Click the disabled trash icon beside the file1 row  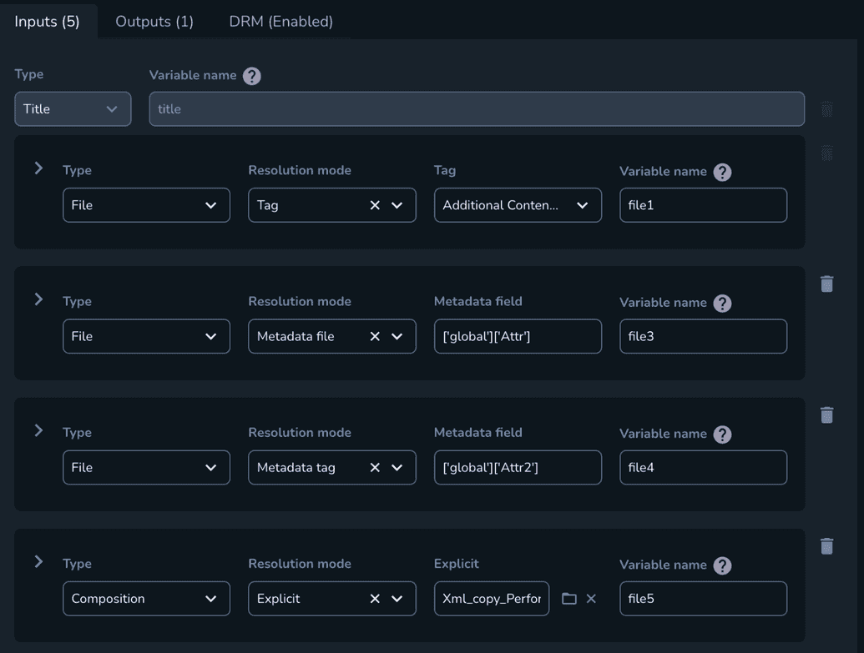(826, 153)
